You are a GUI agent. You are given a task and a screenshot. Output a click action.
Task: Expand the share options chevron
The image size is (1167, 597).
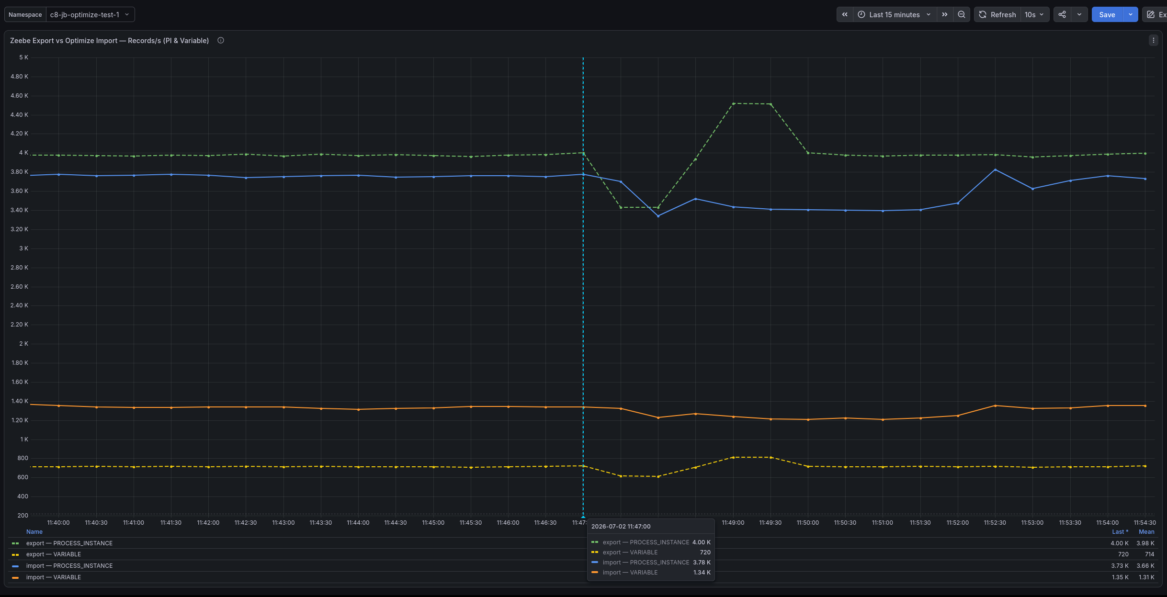pos(1079,14)
